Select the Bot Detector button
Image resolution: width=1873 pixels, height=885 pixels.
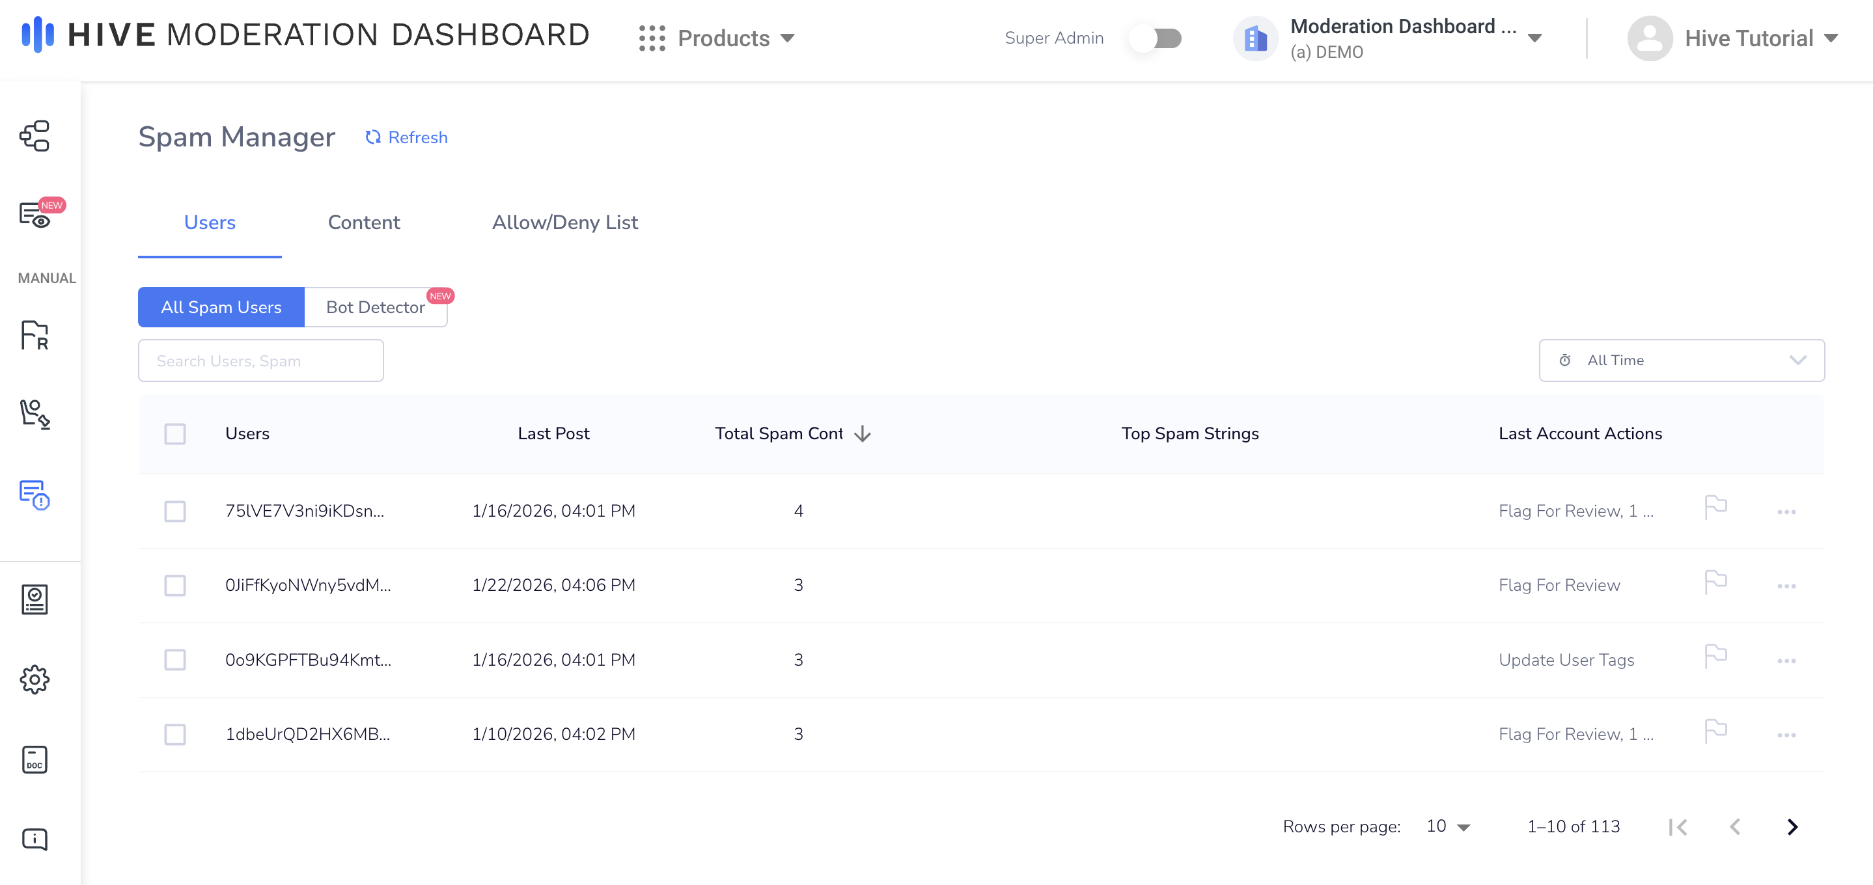coord(375,307)
